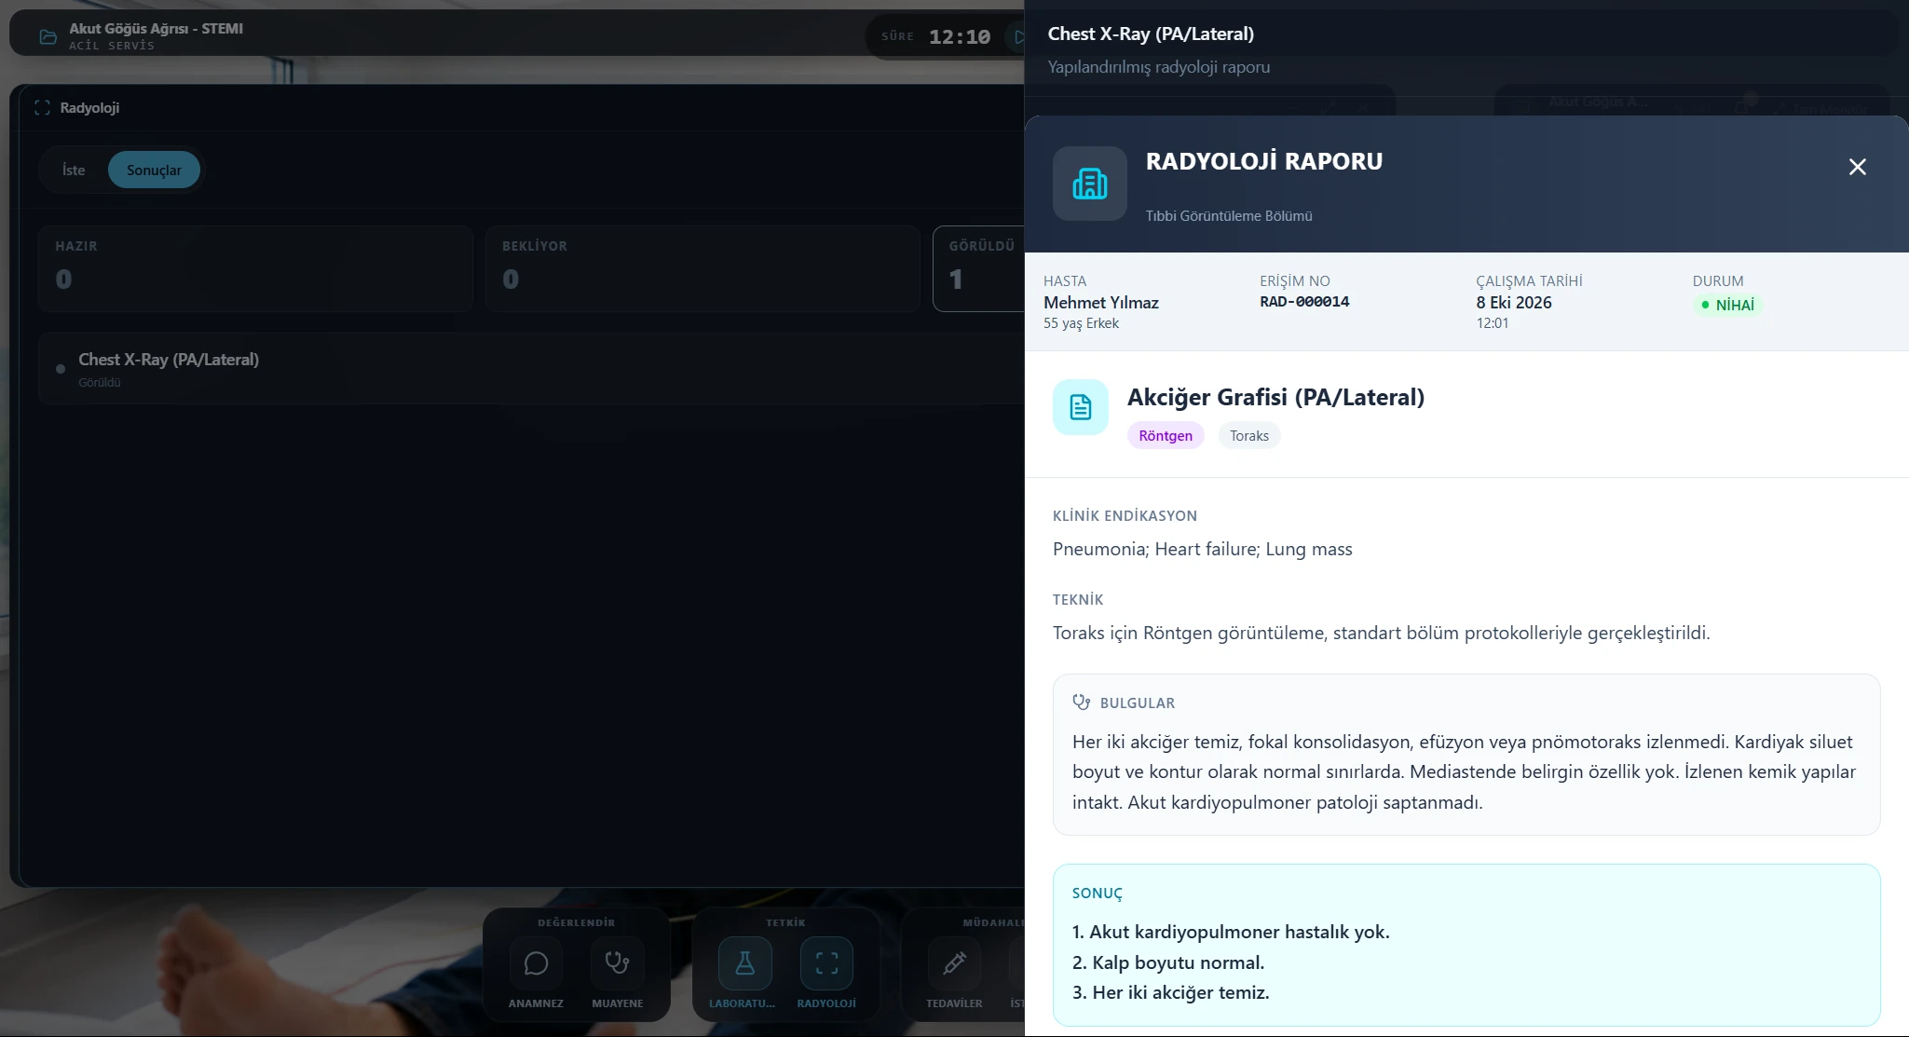Image resolution: width=1909 pixels, height=1037 pixels.
Task: Click the stethoscope icon beside Bulgular
Action: 1081,703
